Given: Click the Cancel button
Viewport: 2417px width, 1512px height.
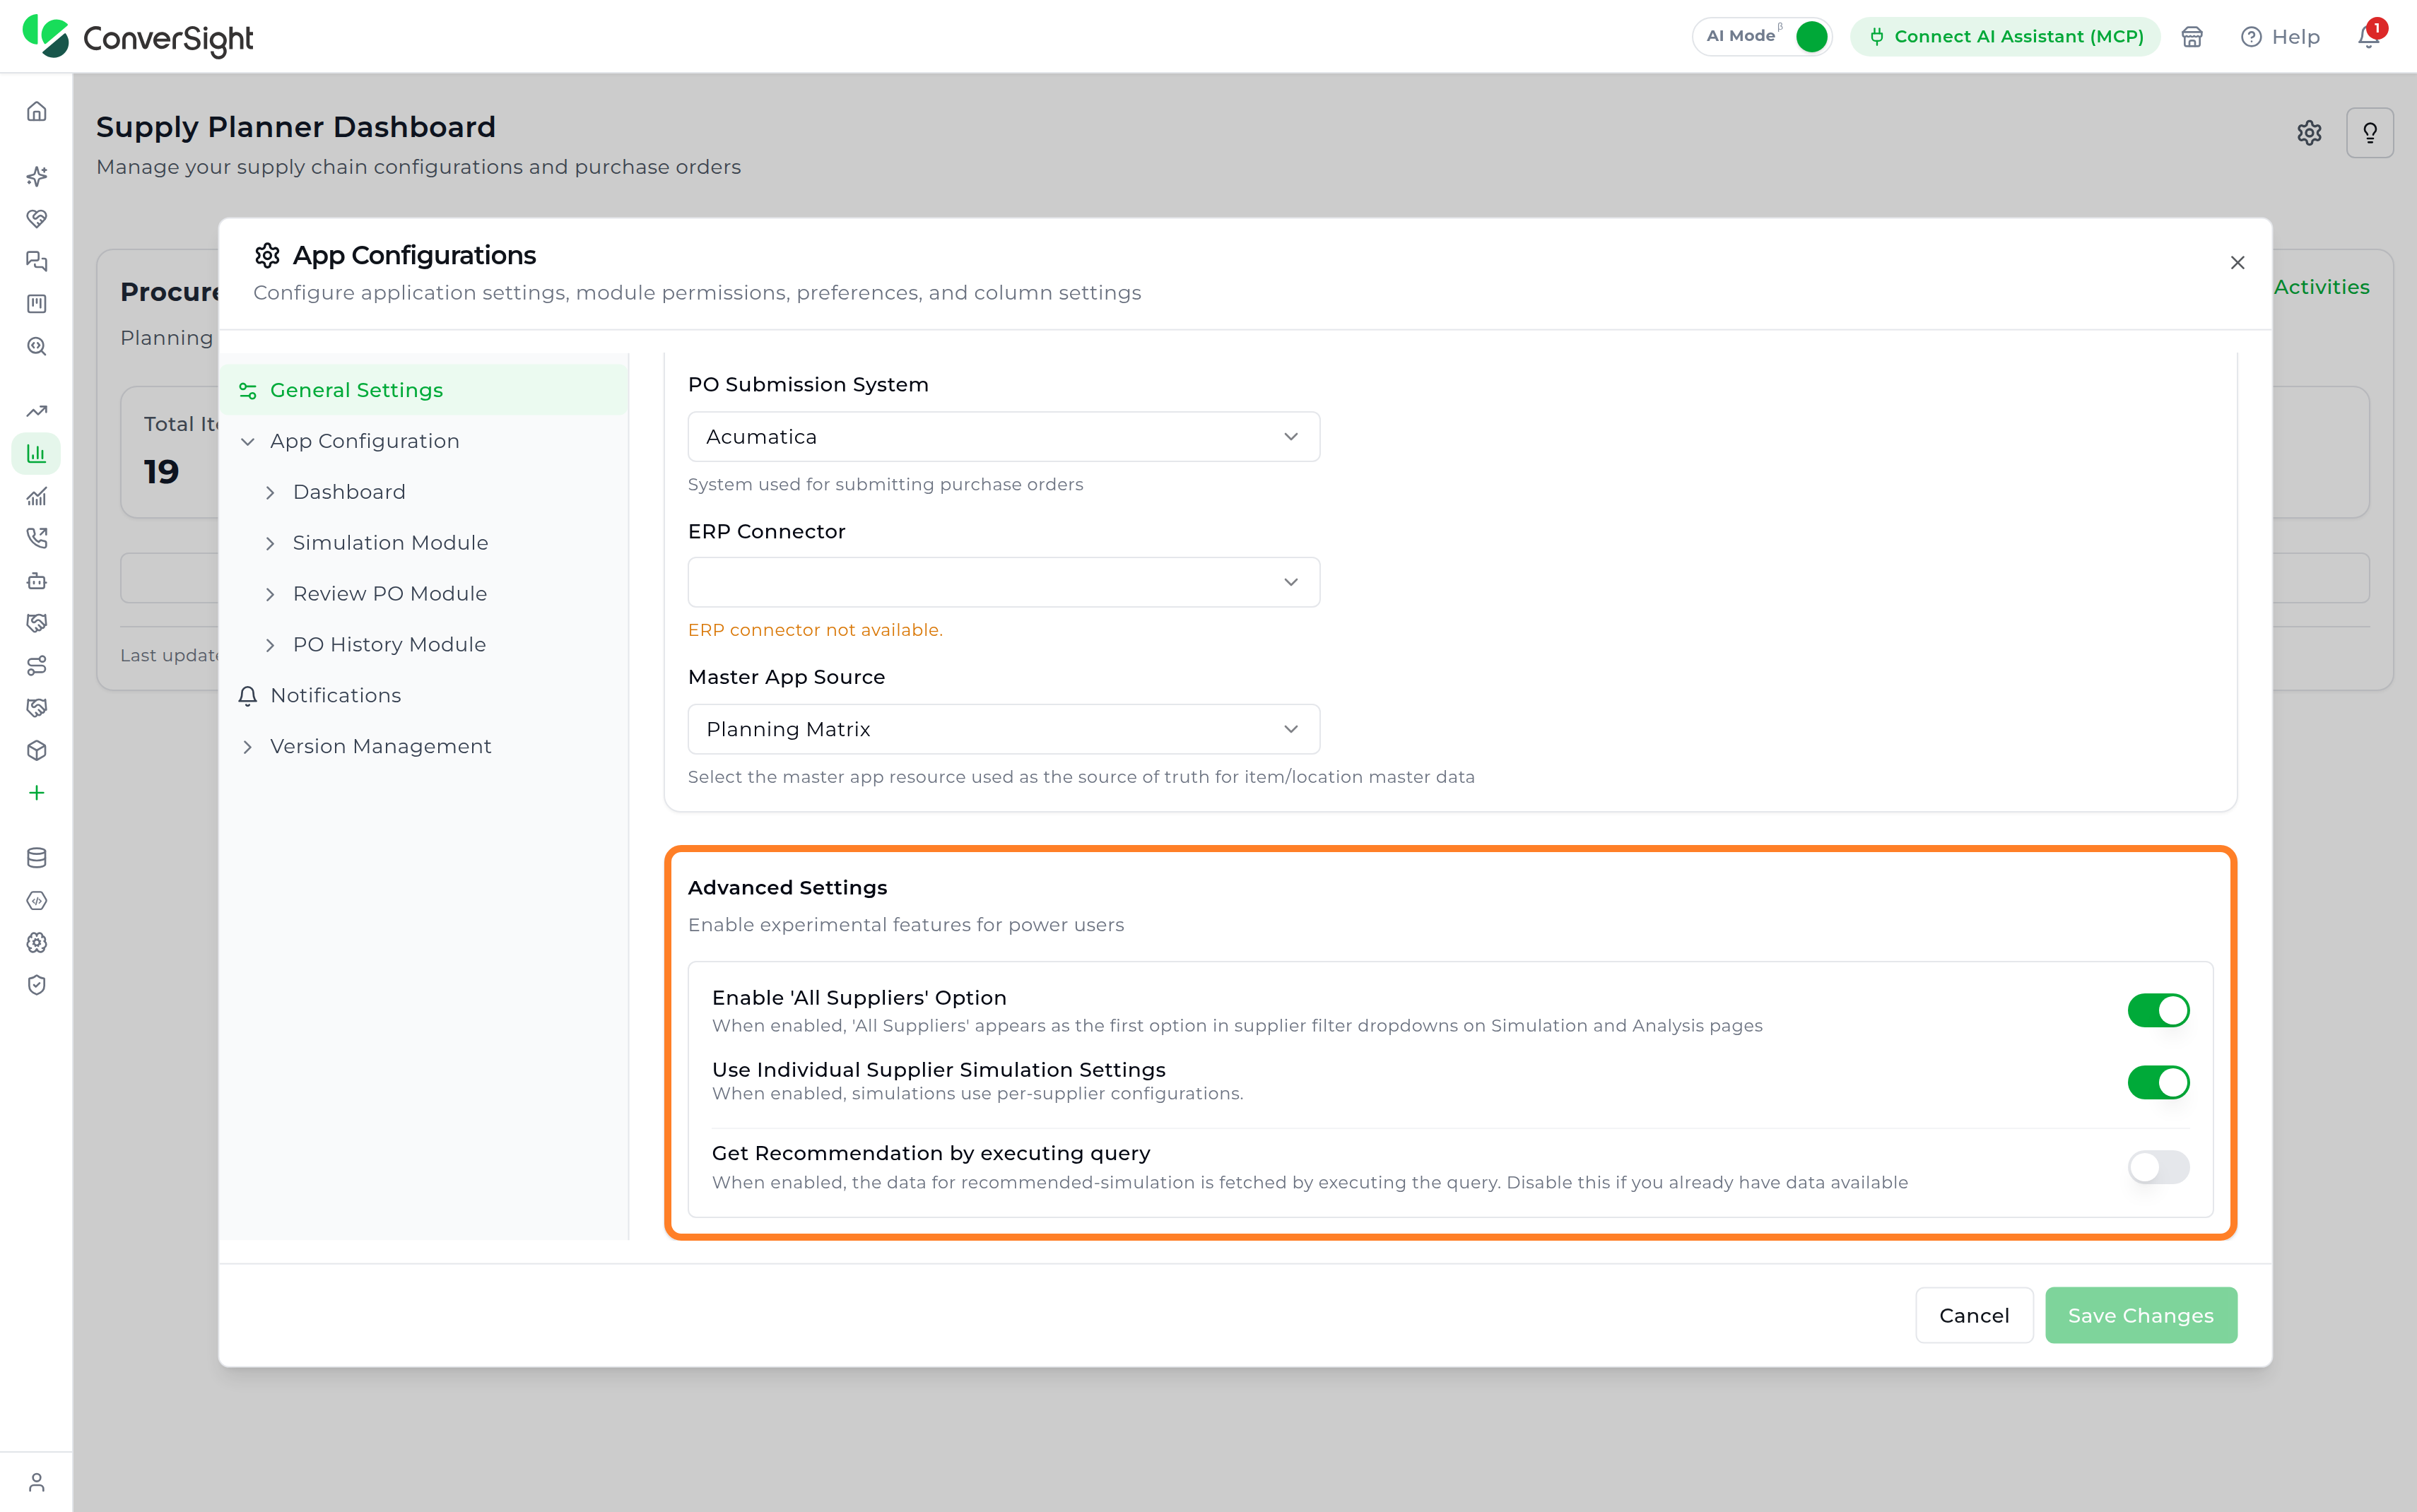Looking at the screenshot, I should pyautogui.click(x=1974, y=1315).
